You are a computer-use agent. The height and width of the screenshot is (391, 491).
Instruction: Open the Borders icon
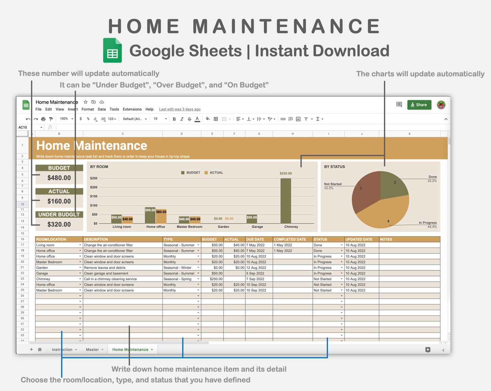215,119
